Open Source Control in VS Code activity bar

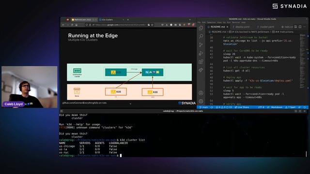[x=201, y=45]
